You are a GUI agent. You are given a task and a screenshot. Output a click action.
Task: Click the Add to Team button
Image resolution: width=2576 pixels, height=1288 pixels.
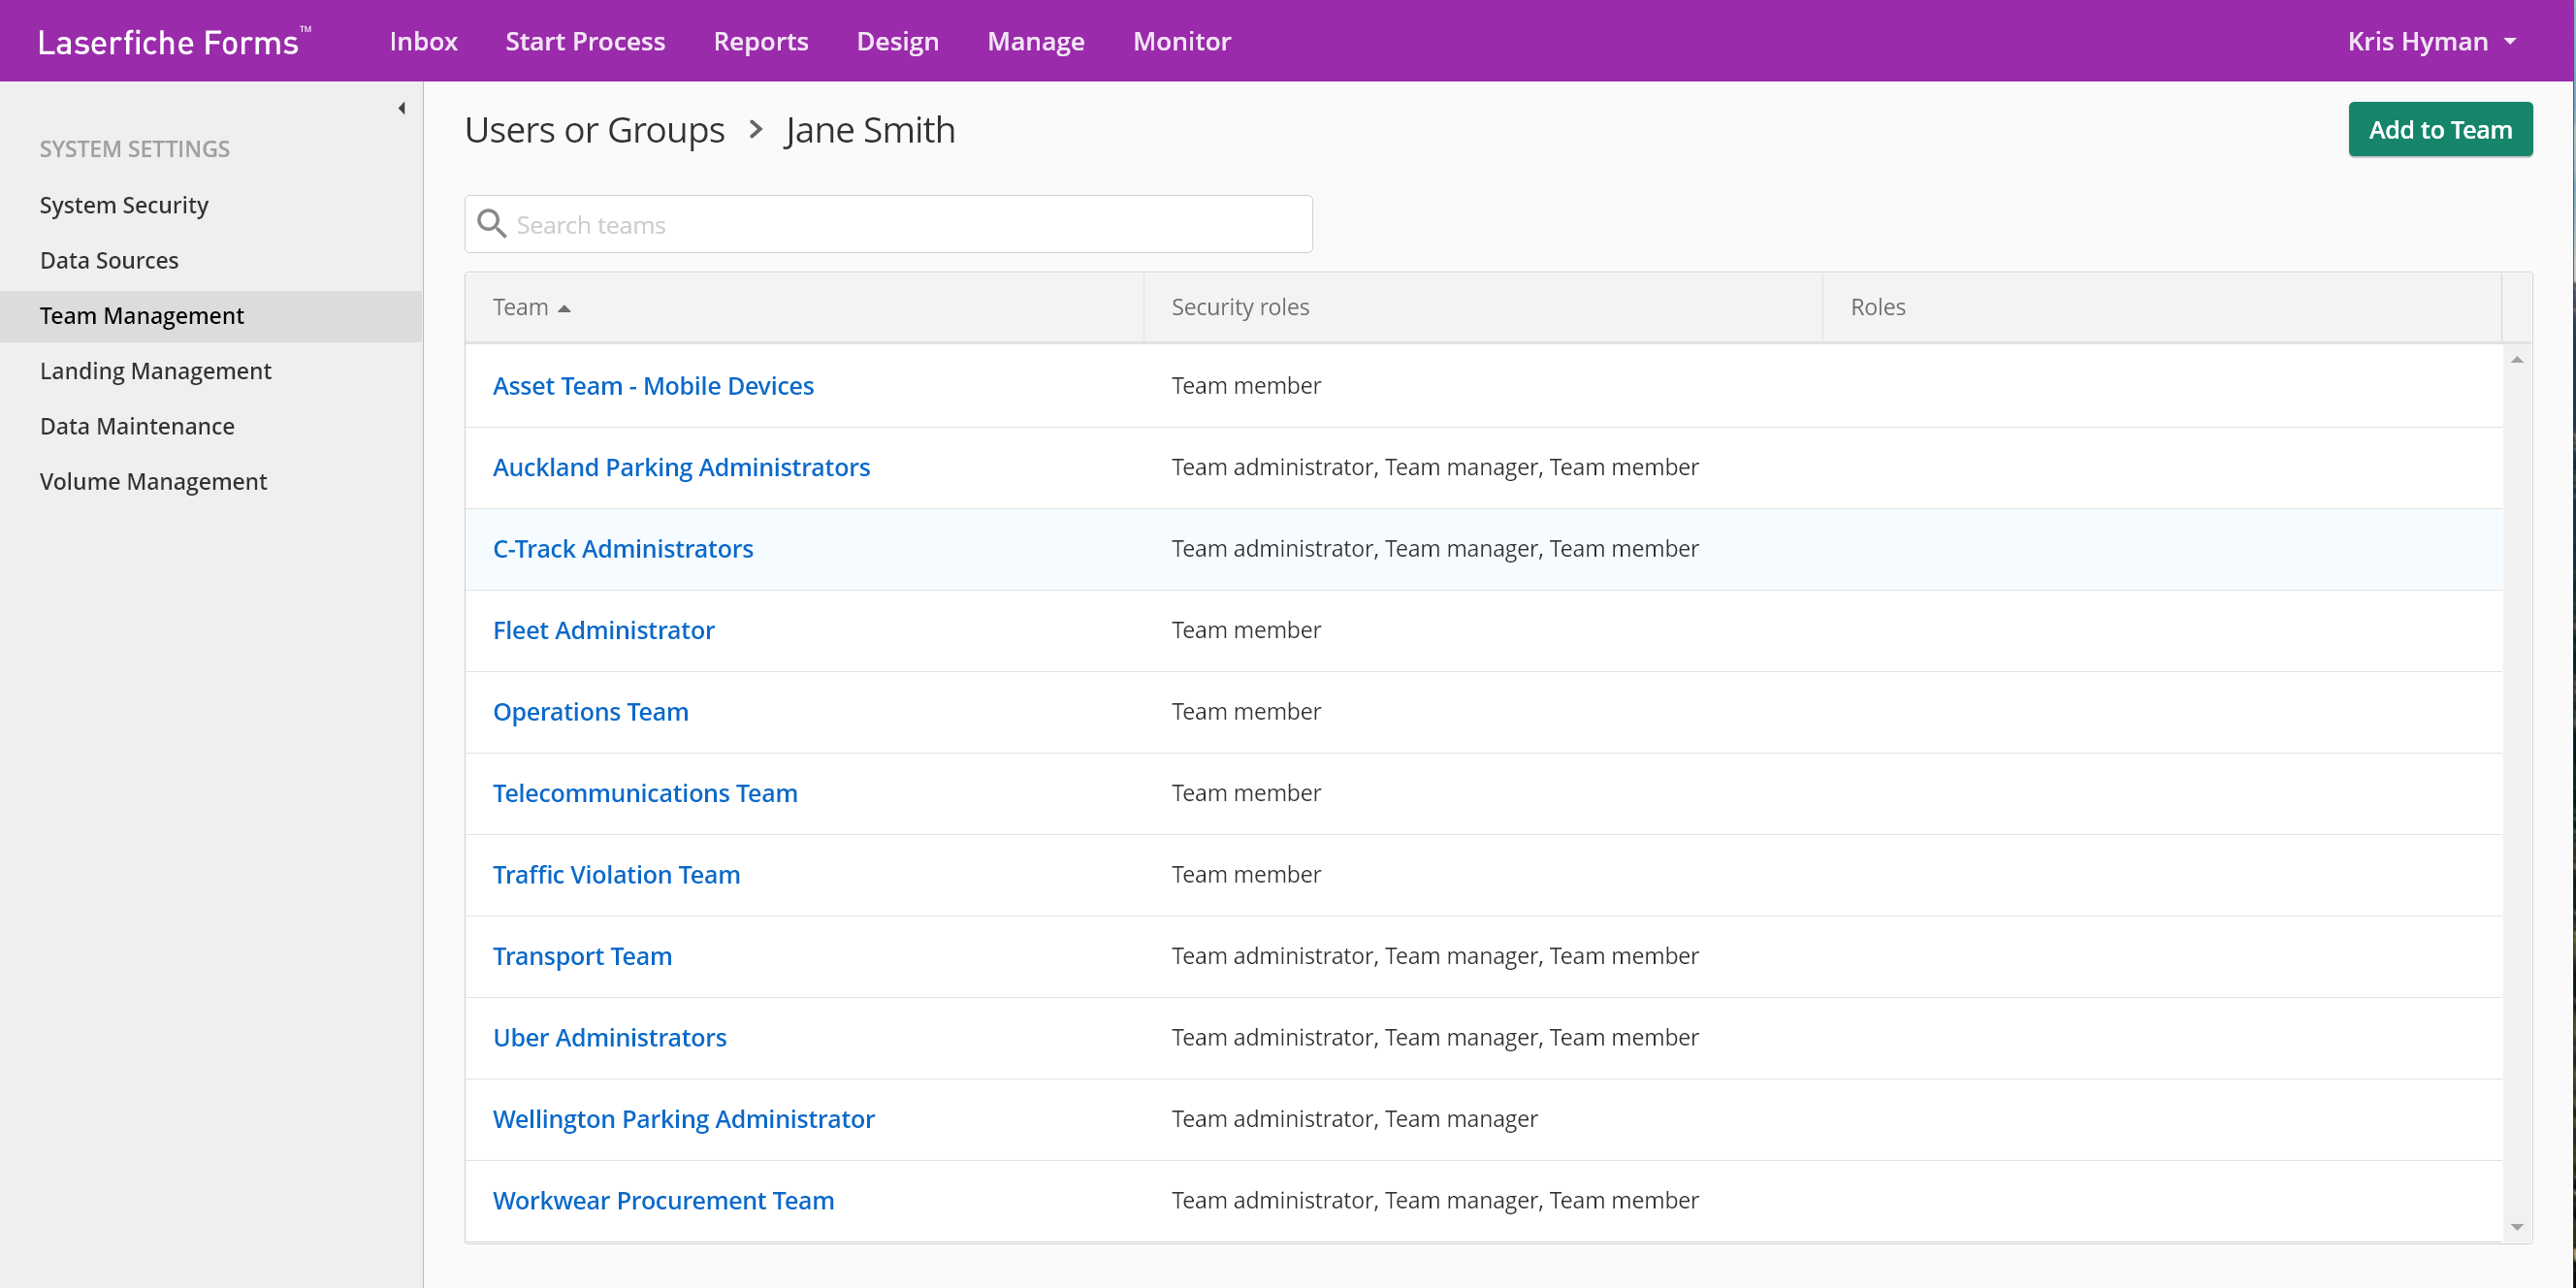click(x=2440, y=129)
